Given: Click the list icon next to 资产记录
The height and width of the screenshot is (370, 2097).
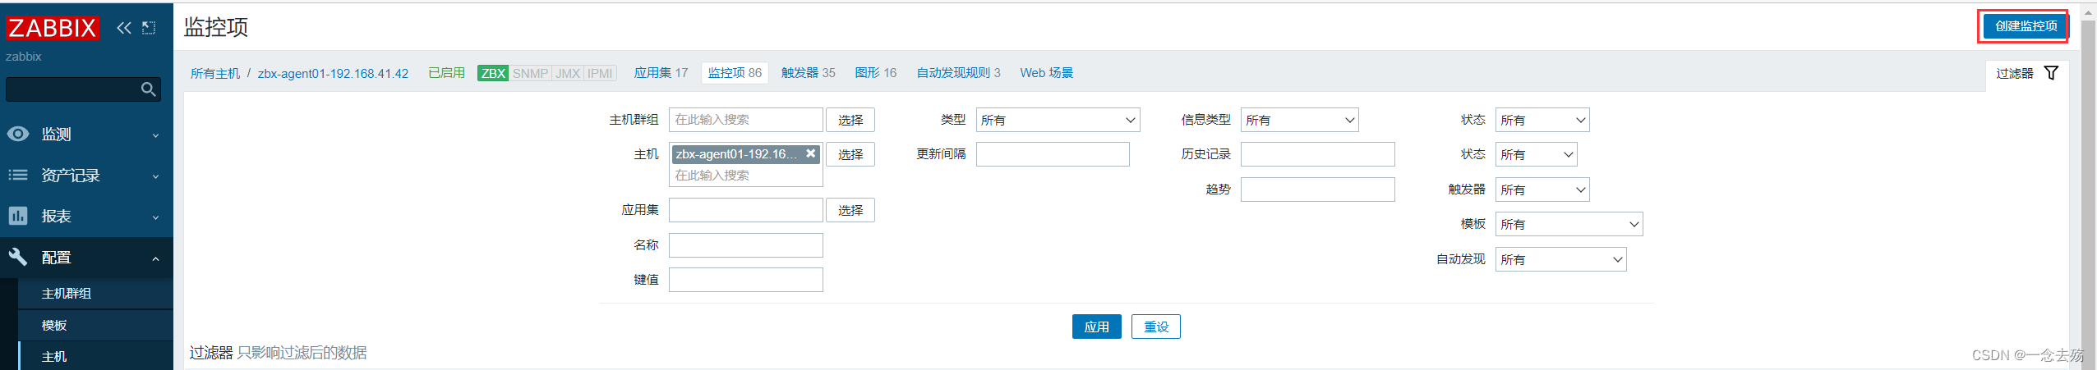Looking at the screenshot, I should 18,175.
